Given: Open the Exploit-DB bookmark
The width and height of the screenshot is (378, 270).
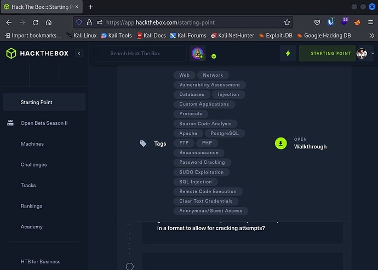Looking at the screenshot, I should 276,36.
